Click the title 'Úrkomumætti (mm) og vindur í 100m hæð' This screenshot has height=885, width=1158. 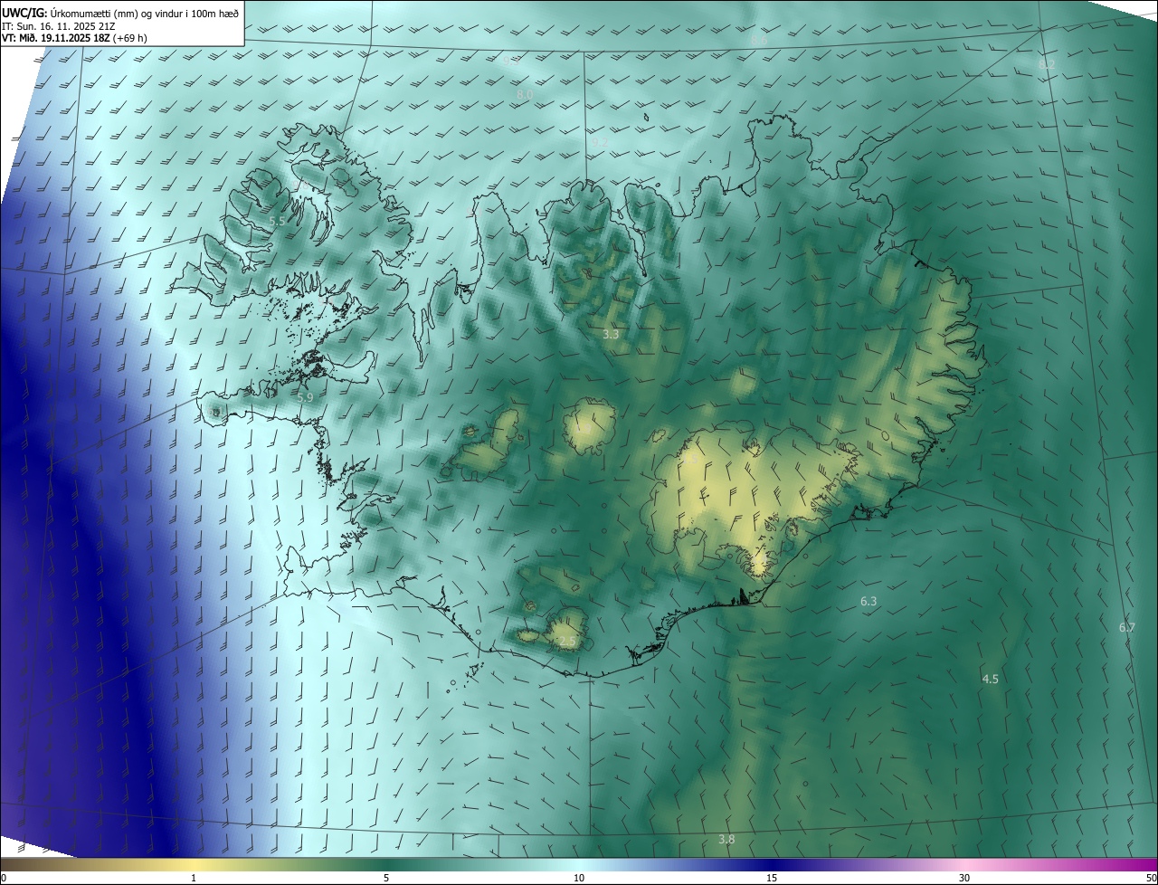[x=145, y=13]
